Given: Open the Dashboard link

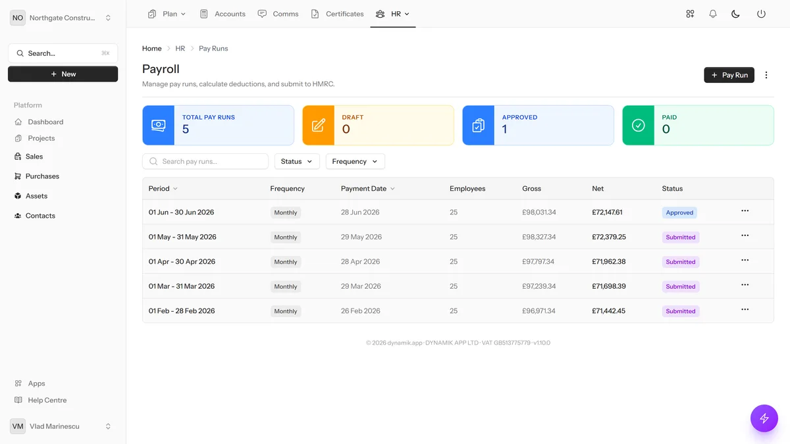Looking at the screenshot, I should point(45,122).
